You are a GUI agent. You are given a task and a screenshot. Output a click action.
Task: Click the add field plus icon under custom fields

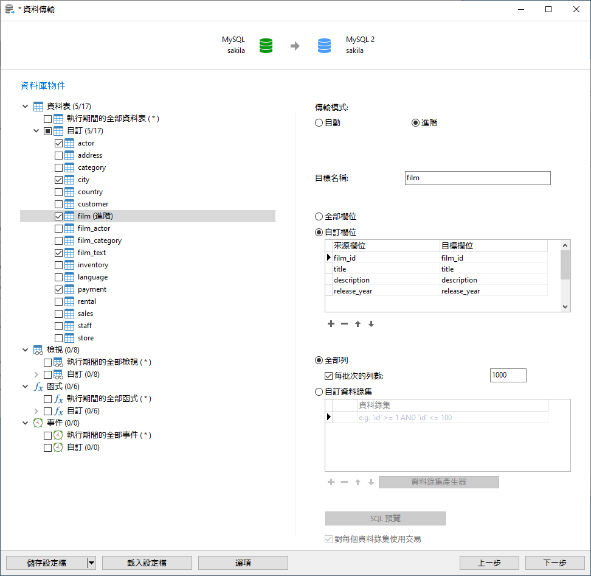(x=331, y=324)
